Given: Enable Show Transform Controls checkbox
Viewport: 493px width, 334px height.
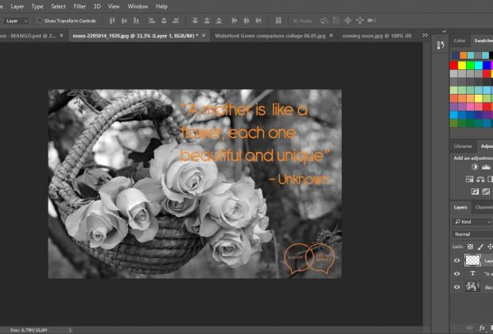Looking at the screenshot, I should click(40, 21).
